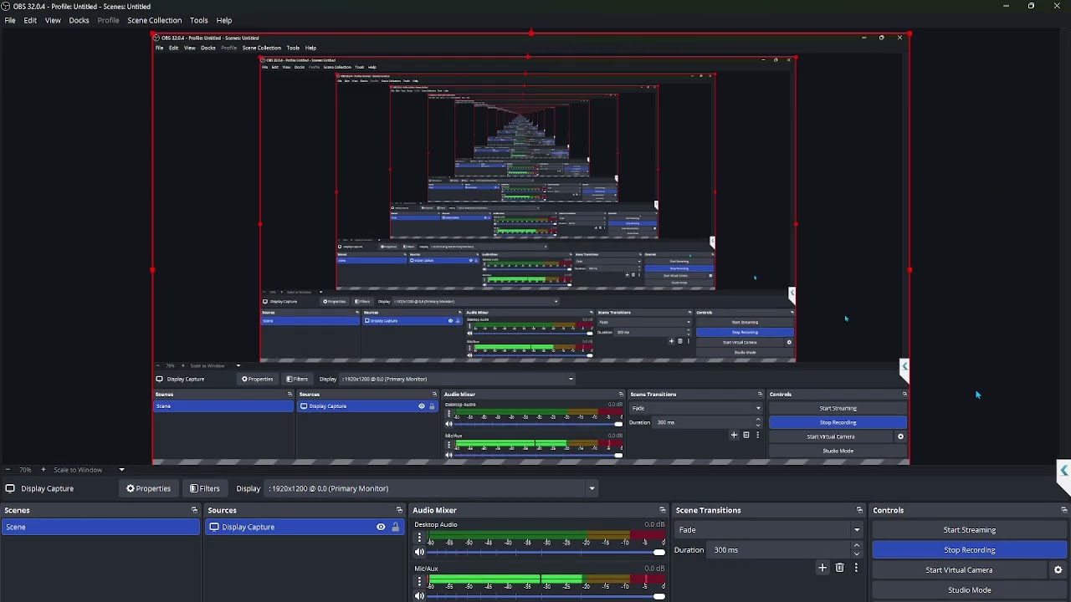Open the Docks menu
The height and width of the screenshot is (602, 1071).
tap(79, 20)
